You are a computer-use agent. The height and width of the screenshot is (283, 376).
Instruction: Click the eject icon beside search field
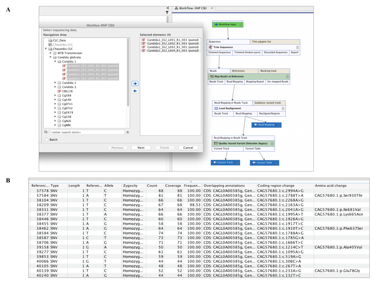click(128, 132)
